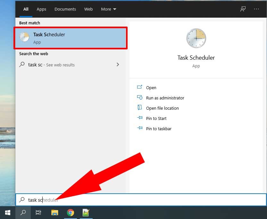Expand the More dropdown filter

click(x=108, y=9)
